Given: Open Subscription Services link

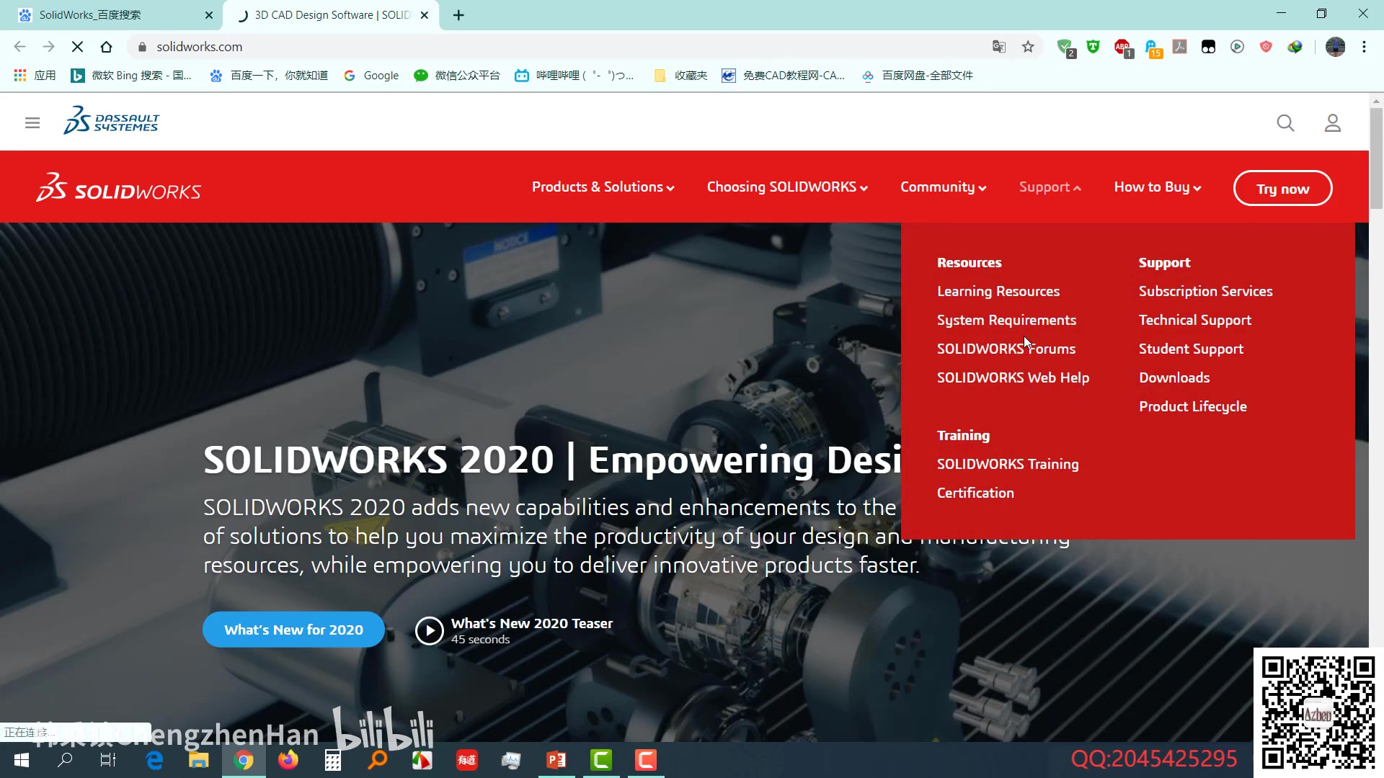Looking at the screenshot, I should pos(1205,292).
